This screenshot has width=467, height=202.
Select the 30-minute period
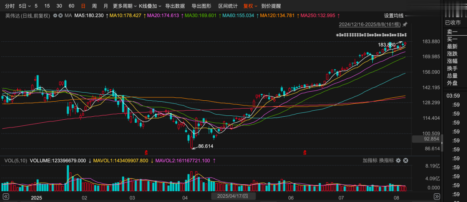59,6
